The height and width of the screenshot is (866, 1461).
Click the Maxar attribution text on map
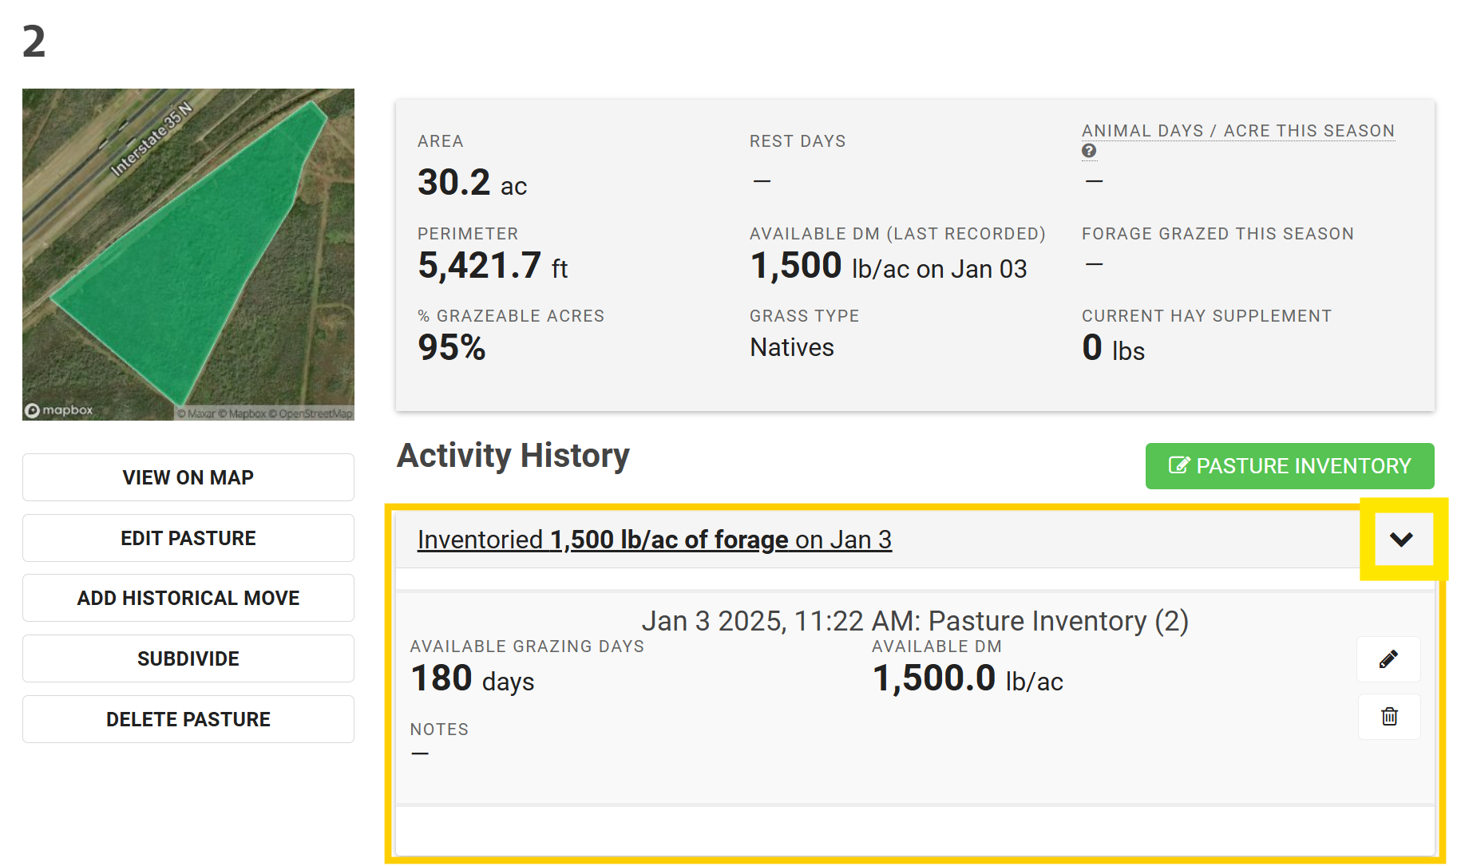pyautogui.click(x=200, y=413)
